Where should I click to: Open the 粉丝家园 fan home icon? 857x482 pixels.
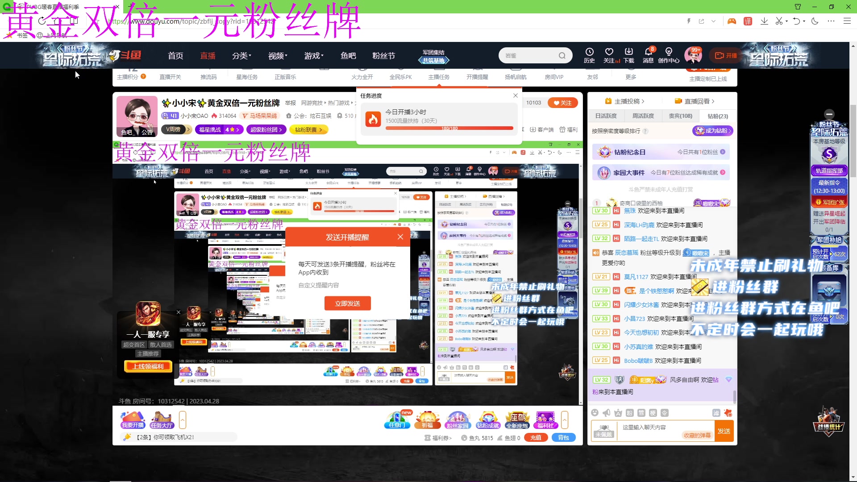click(x=458, y=419)
